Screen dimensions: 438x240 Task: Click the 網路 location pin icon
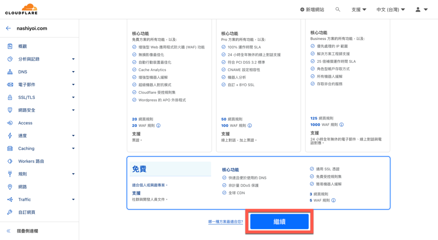point(10,187)
